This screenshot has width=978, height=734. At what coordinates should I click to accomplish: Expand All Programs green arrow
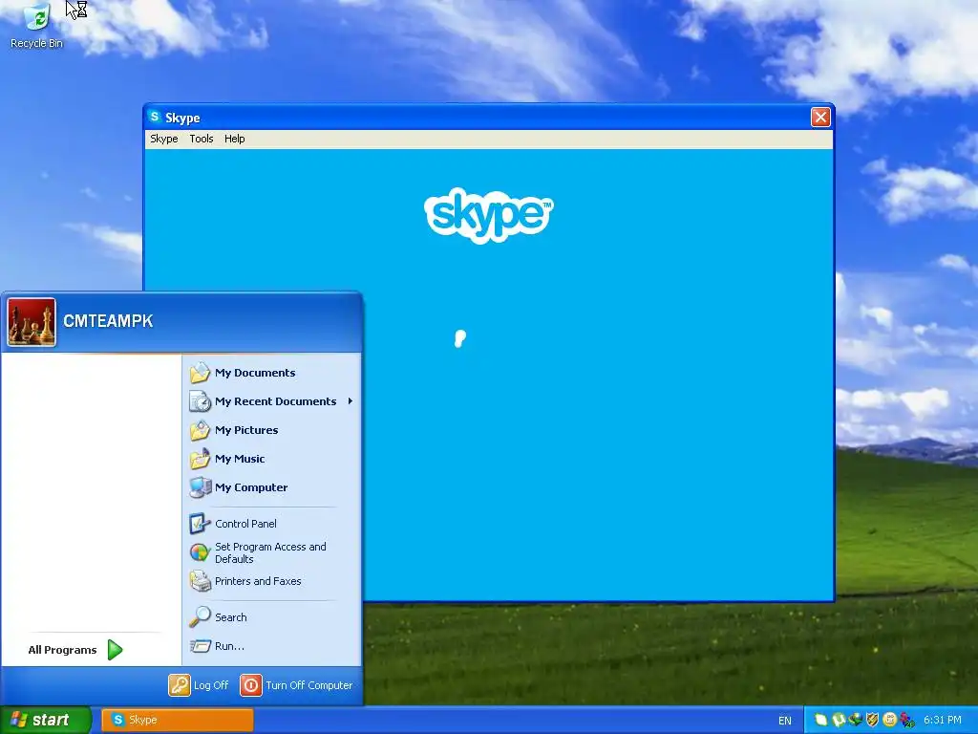coord(115,650)
